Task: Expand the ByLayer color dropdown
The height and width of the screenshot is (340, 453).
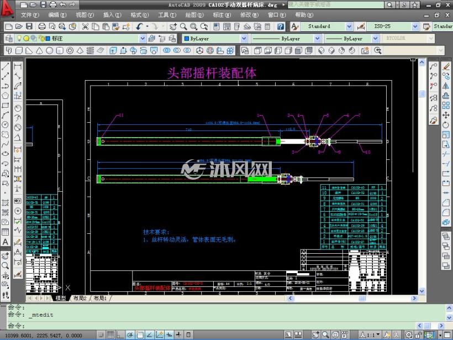Action: (x=244, y=38)
